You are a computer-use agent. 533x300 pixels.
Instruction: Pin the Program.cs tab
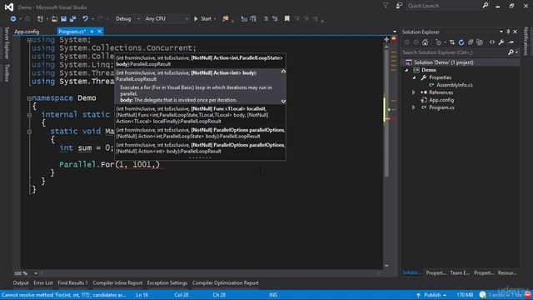coord(92,32)
